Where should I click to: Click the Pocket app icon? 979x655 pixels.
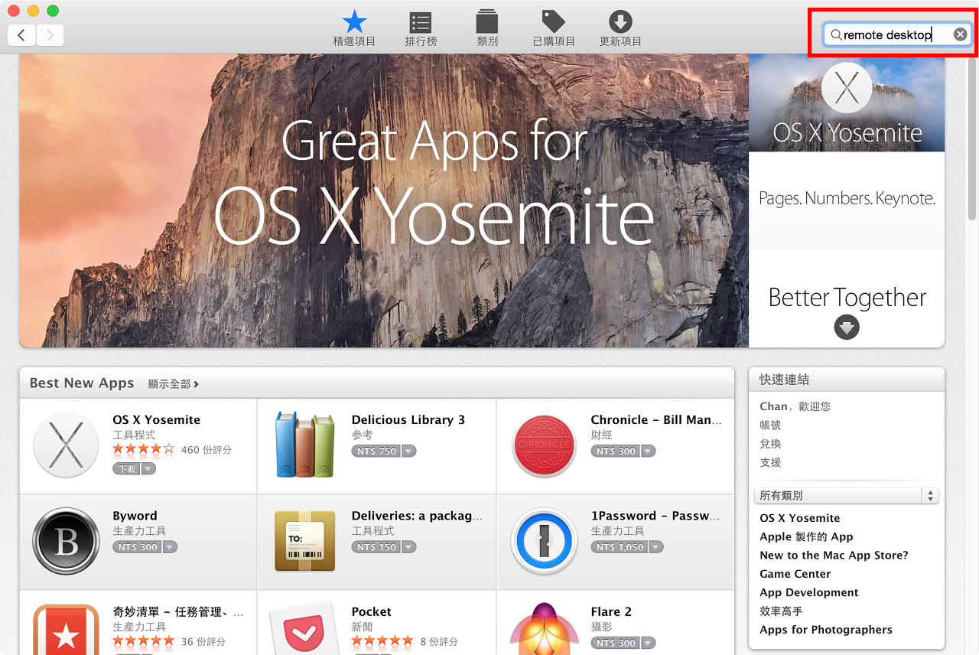point(304,631)
